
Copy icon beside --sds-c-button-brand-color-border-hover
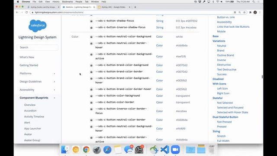pyautogui.click(x=91, y=89)
